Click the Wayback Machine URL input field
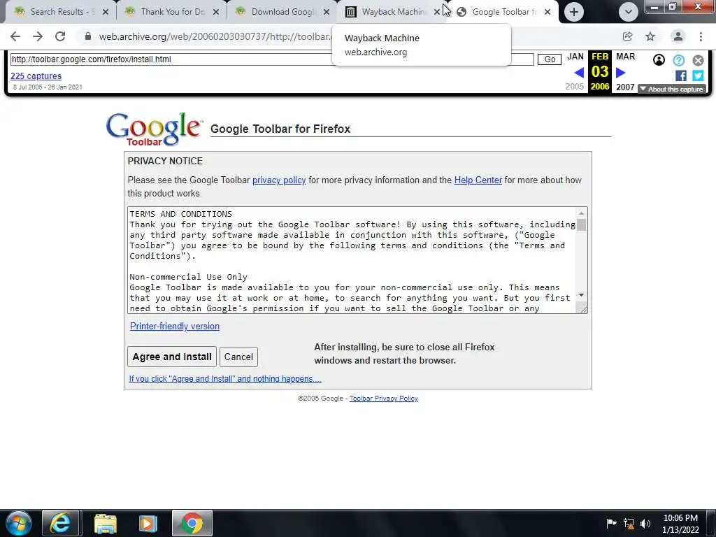 pyautogui.click(x=272, y=59)
